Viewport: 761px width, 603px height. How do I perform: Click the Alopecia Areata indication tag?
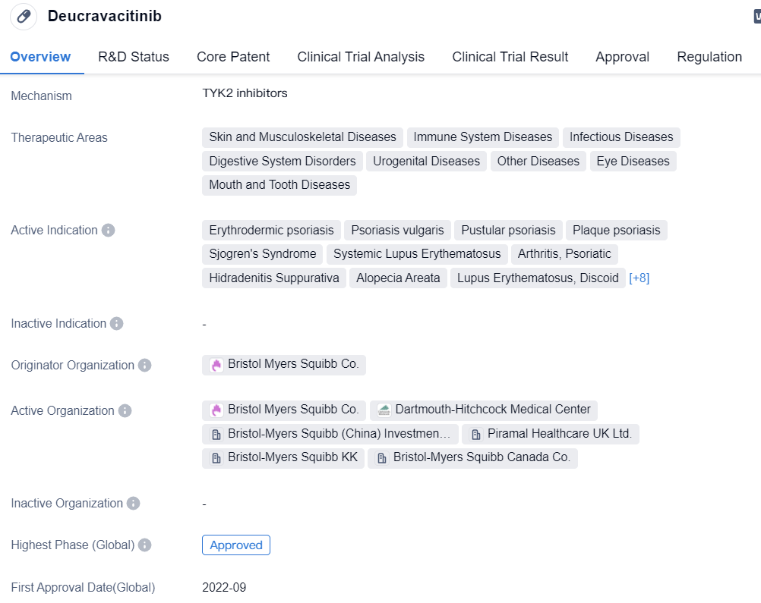(x=398, y=278)
